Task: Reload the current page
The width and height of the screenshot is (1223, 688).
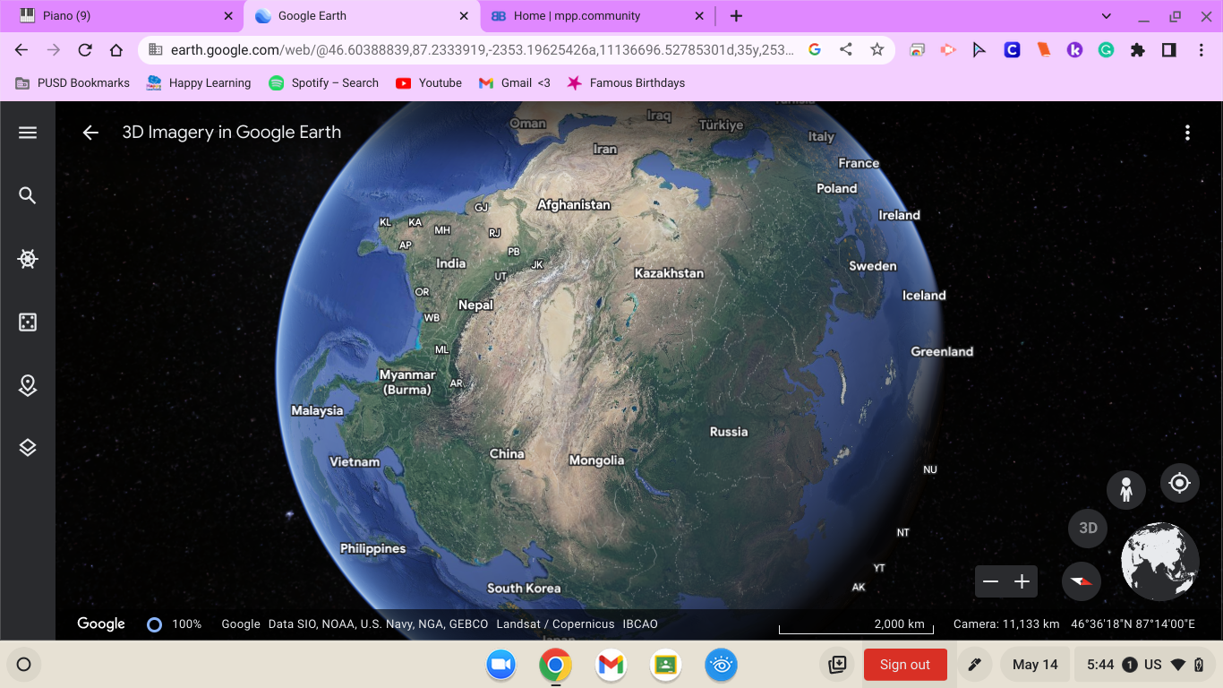Action: [85, 50]
